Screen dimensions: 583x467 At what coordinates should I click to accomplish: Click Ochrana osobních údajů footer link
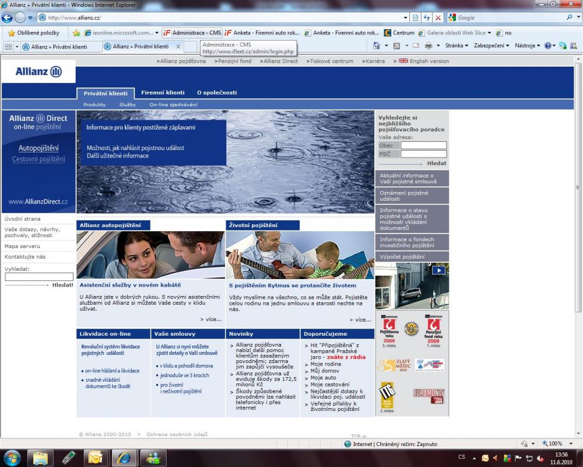(x=177, y=434)
